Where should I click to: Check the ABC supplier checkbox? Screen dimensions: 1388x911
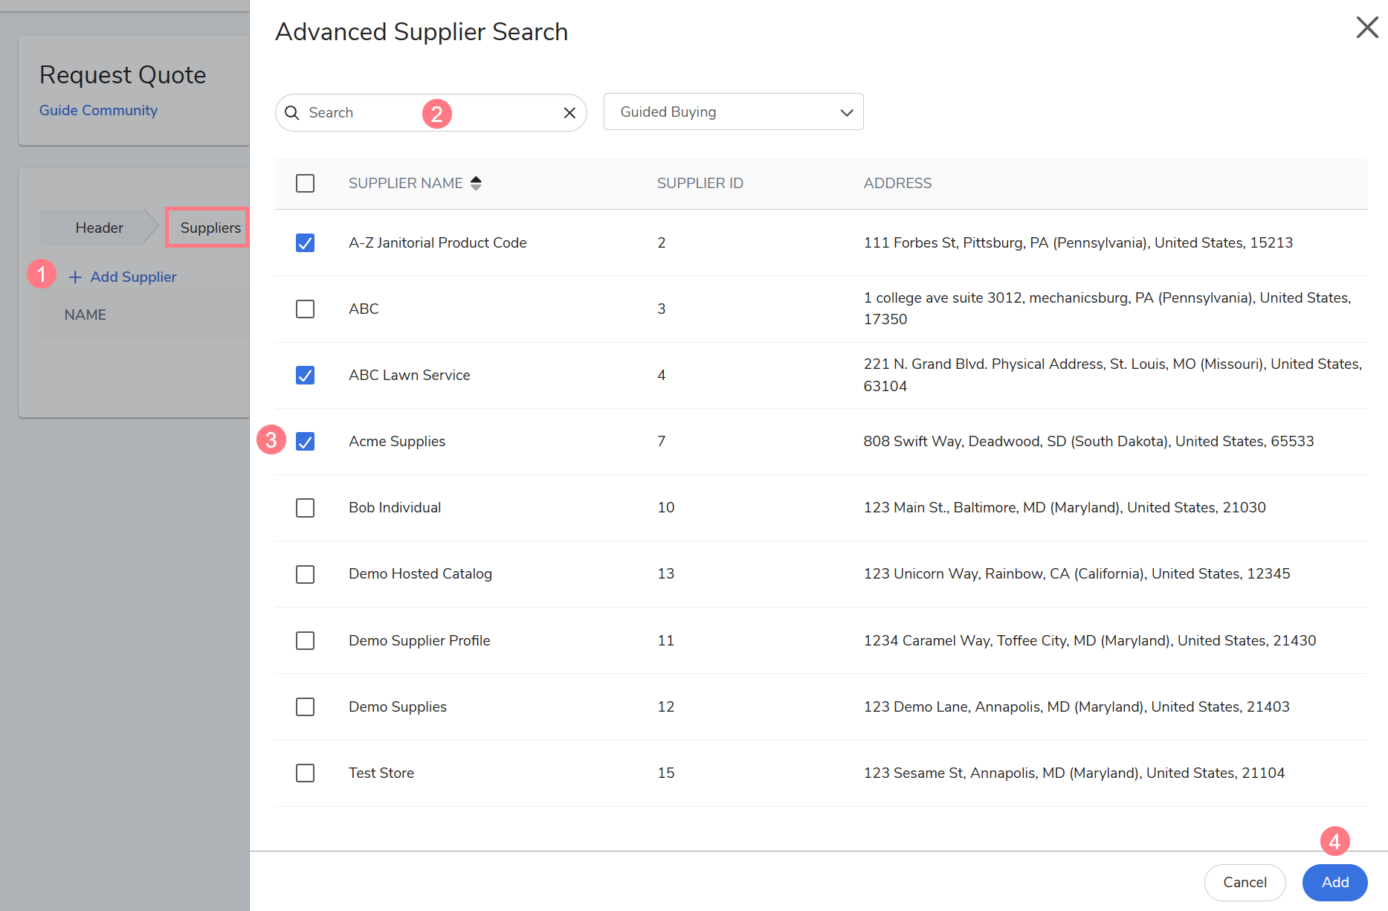tap(305, 309)
